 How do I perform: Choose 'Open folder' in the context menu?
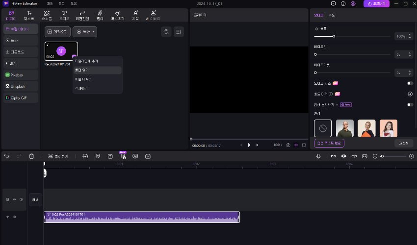[x=81, y=70]
